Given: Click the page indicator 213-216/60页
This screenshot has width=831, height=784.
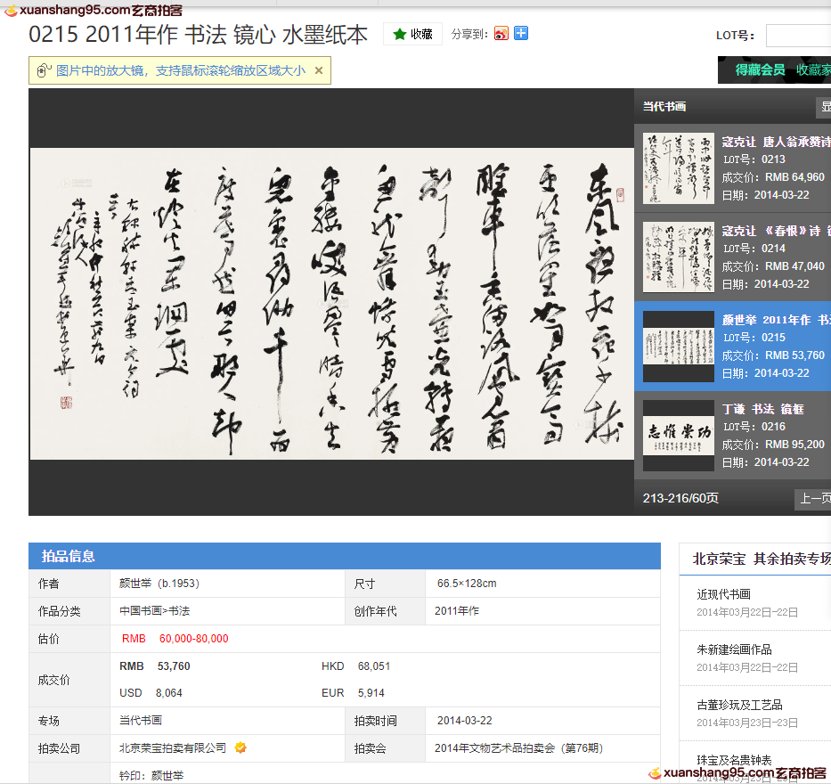Looking at the screenshot, I should click(680, 498).
